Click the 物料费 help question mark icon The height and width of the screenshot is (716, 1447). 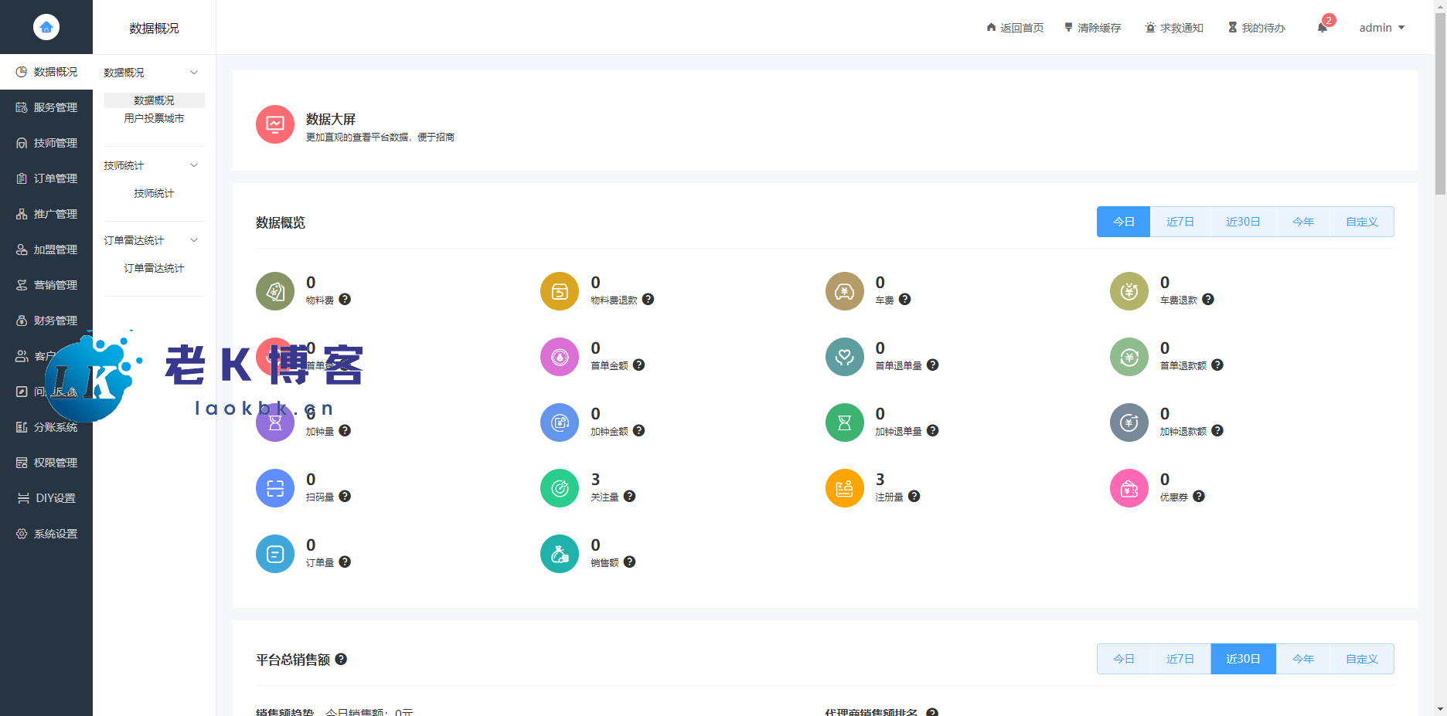coord(345,300)
